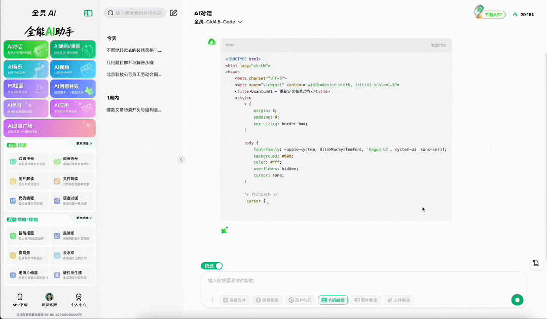Enable 图片创作 chip in input bar
547x319 pixels.
pos(300,300)
